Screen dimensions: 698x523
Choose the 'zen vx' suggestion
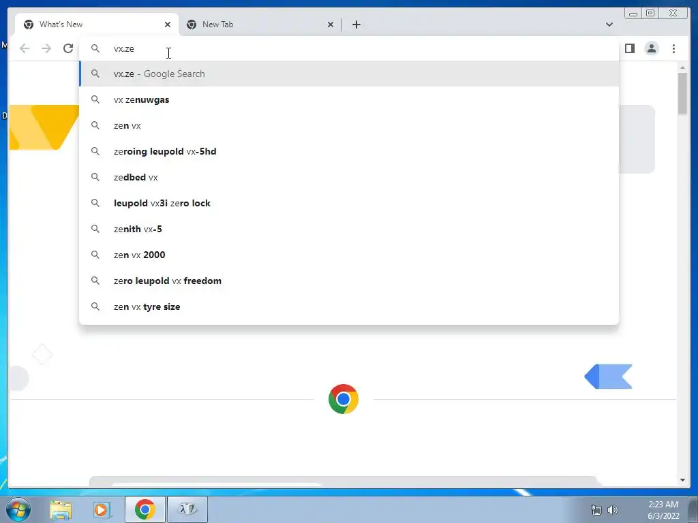pyautogui.click(x=349, y=125)
